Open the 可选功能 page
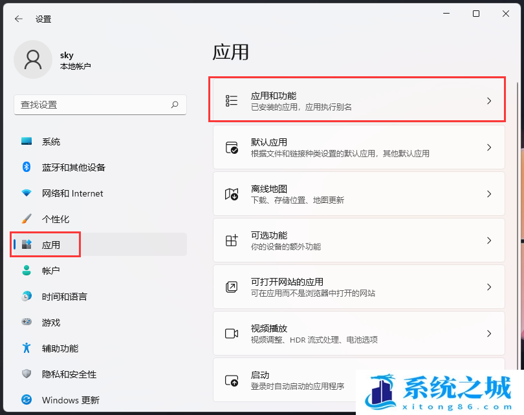 pos(358,240)
